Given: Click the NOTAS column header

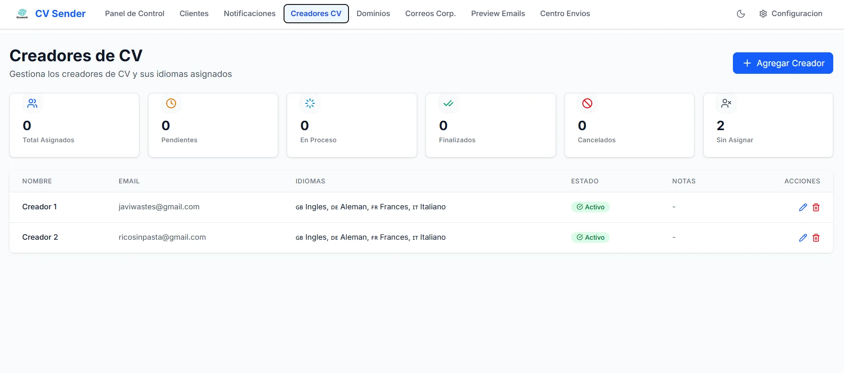Looking at the screenshot, I should click(x=684, y=181).
